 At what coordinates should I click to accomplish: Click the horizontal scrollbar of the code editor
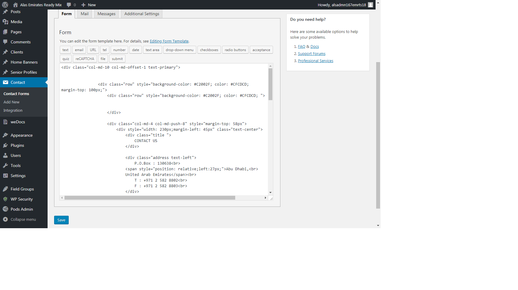click(150, 198)
